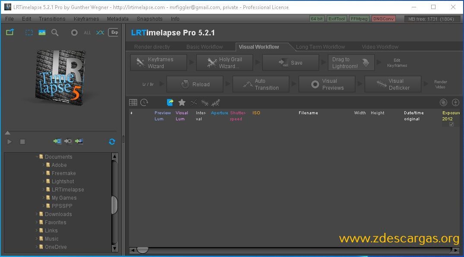This screenshot has height=257, width=464.
Task: Click the download arrow circle icon
Action: click(x=455, y=102)
